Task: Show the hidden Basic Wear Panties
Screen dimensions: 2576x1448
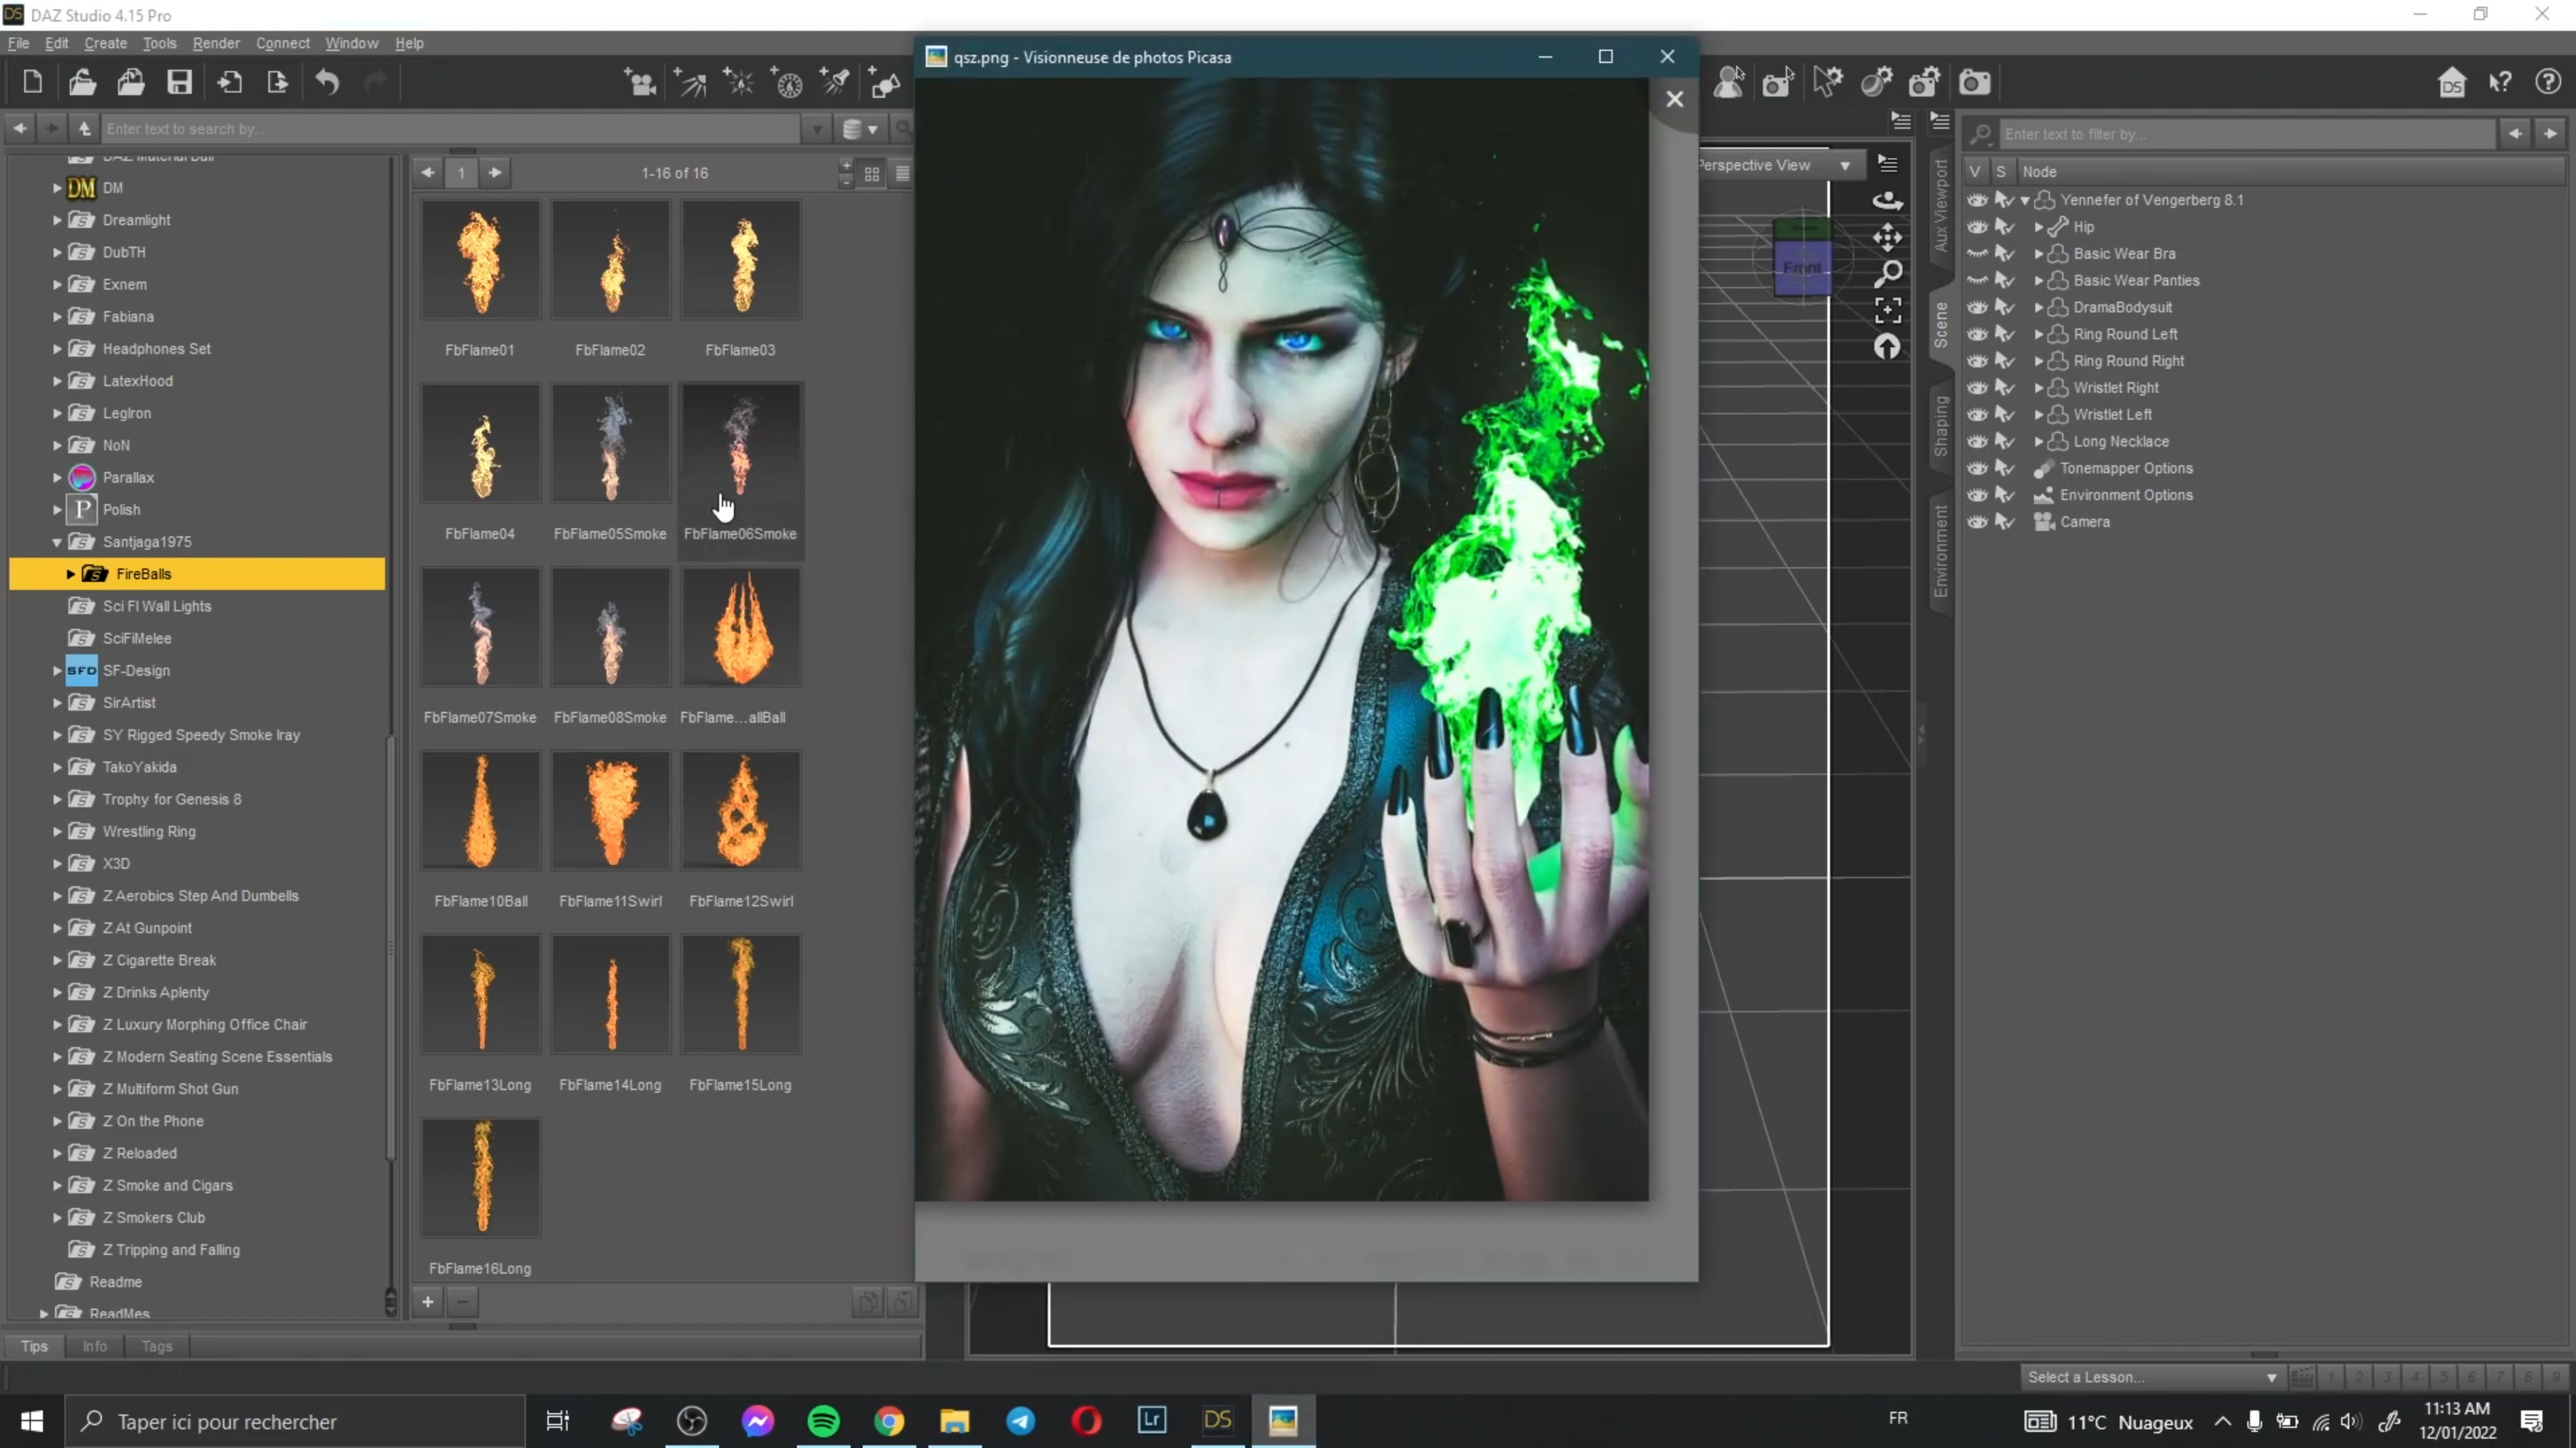Action: [x=1977, y=281]
